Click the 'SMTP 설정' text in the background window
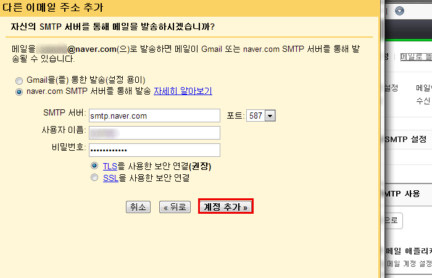 tap(405, 139)
